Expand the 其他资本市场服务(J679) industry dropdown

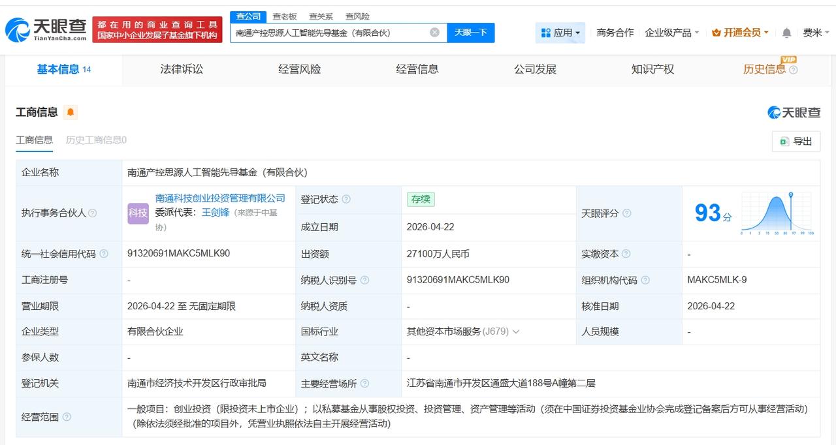516,331
